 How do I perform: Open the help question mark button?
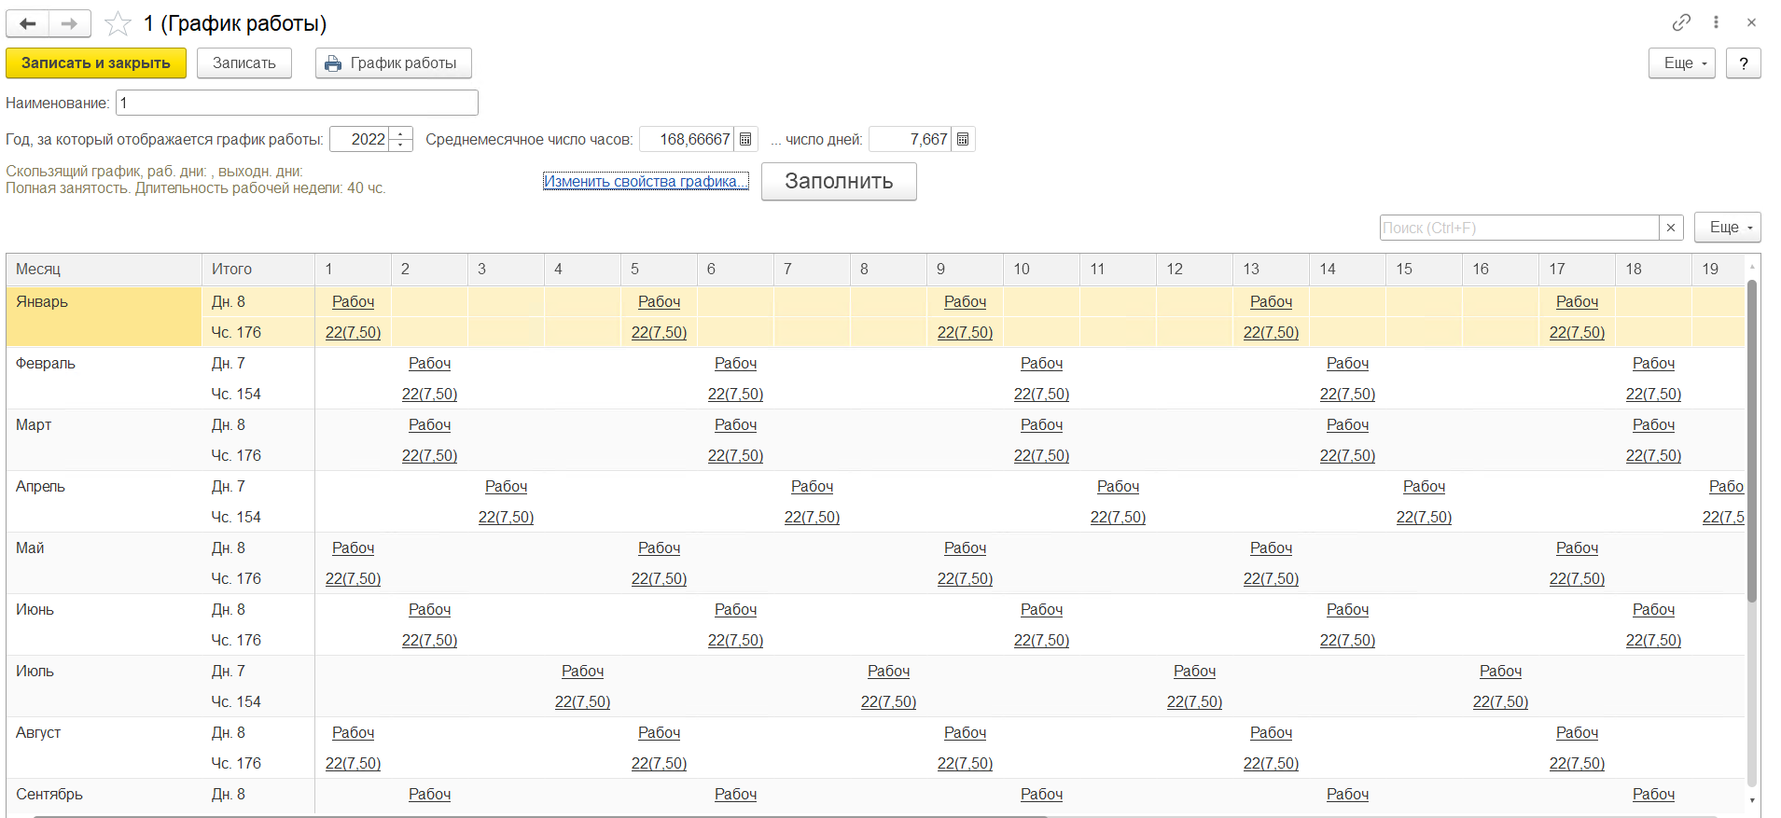pos(1743,63)
